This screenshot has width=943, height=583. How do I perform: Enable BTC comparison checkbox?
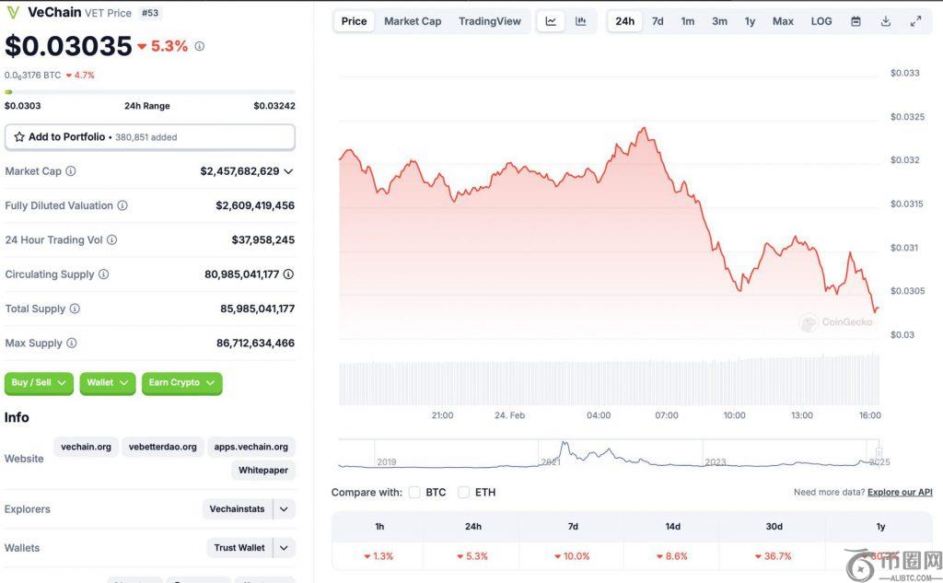[x=414, y=493]
